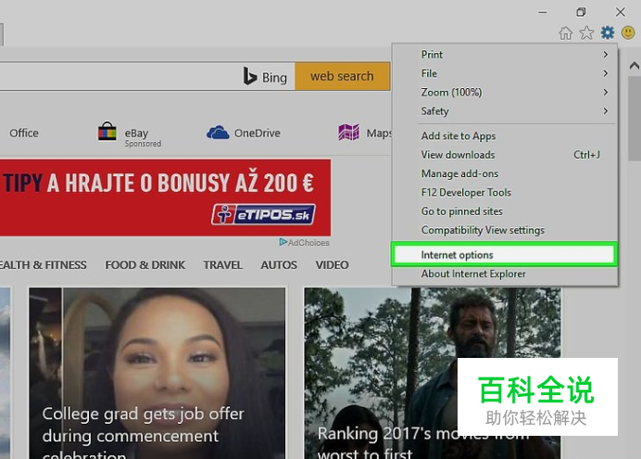Expand the Zoom (100%) submenu arrow
Image resolution: width=641 pixels, height=459 pixels.
coord(606,92)
